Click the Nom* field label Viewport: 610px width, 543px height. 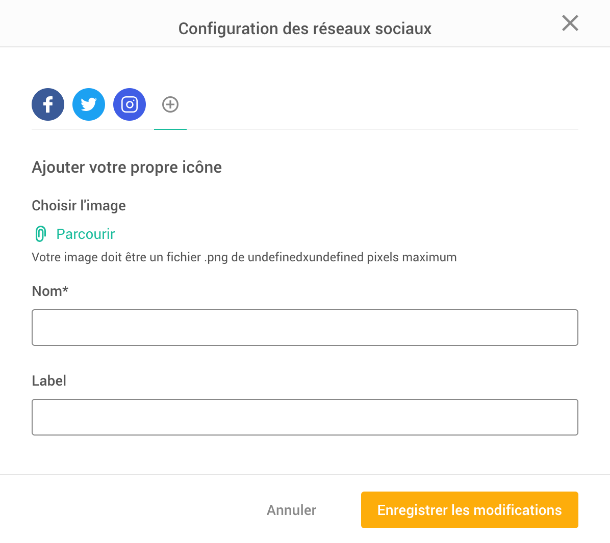[x=47, y=291]
